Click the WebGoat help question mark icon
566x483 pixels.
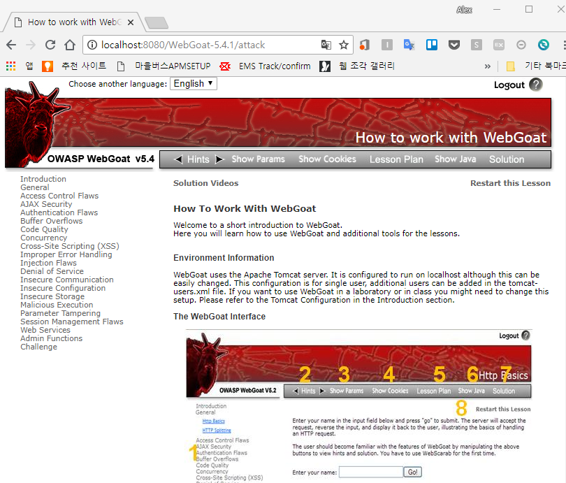tap(536, 85)
